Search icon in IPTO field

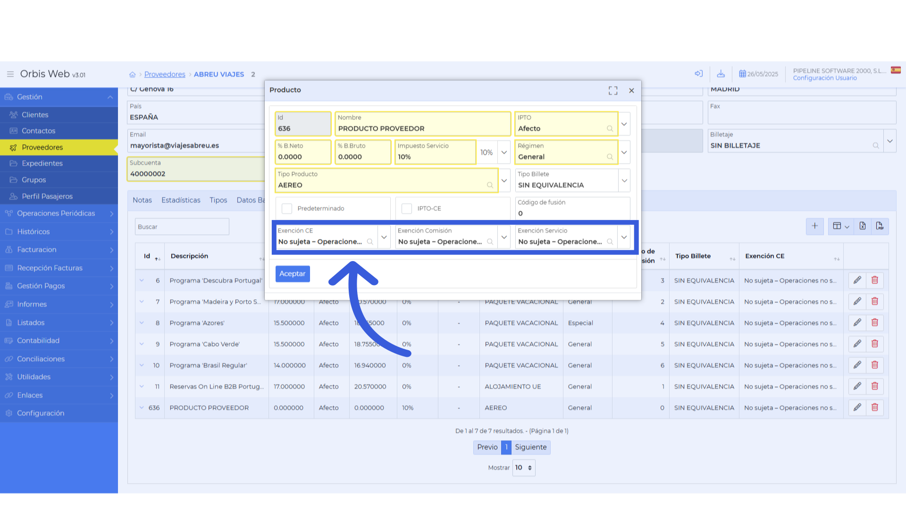point(610,129)
